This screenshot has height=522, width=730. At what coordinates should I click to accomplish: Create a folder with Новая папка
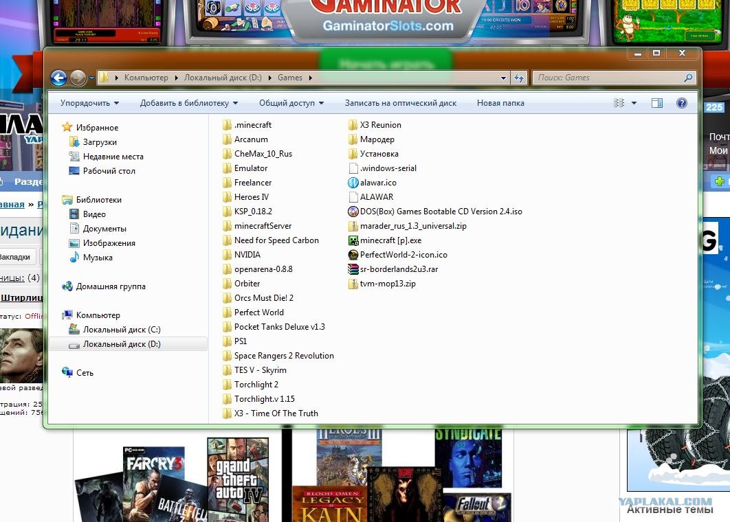500,103
